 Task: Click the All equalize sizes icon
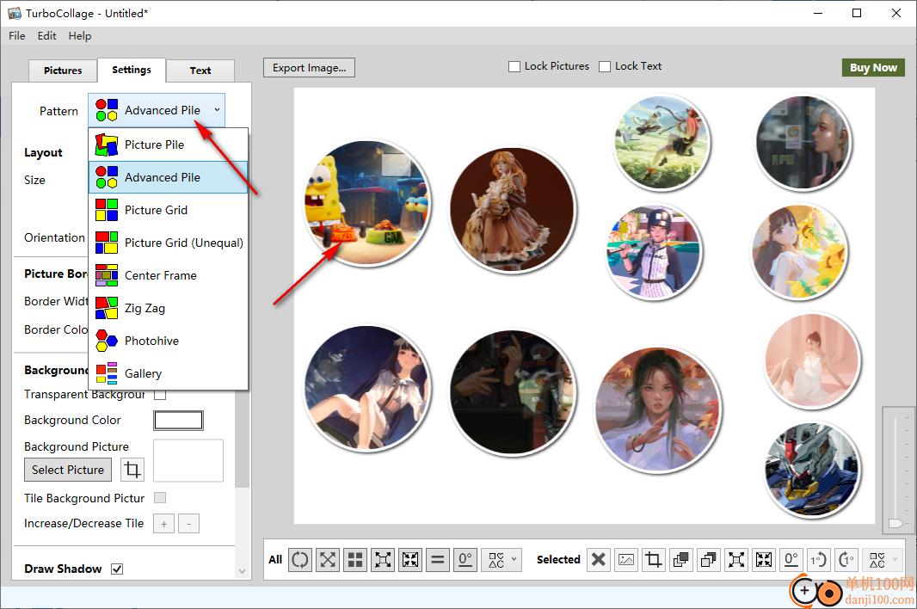438,560
